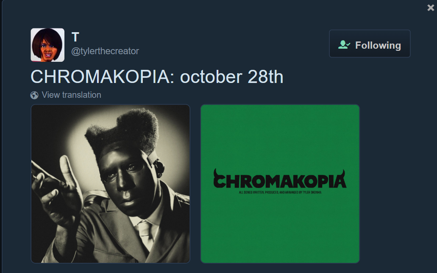The width and height of the screenshot is (437, 273).
Task: Open the green CHROMAKOPIA album image
Action: click(280, 184)
